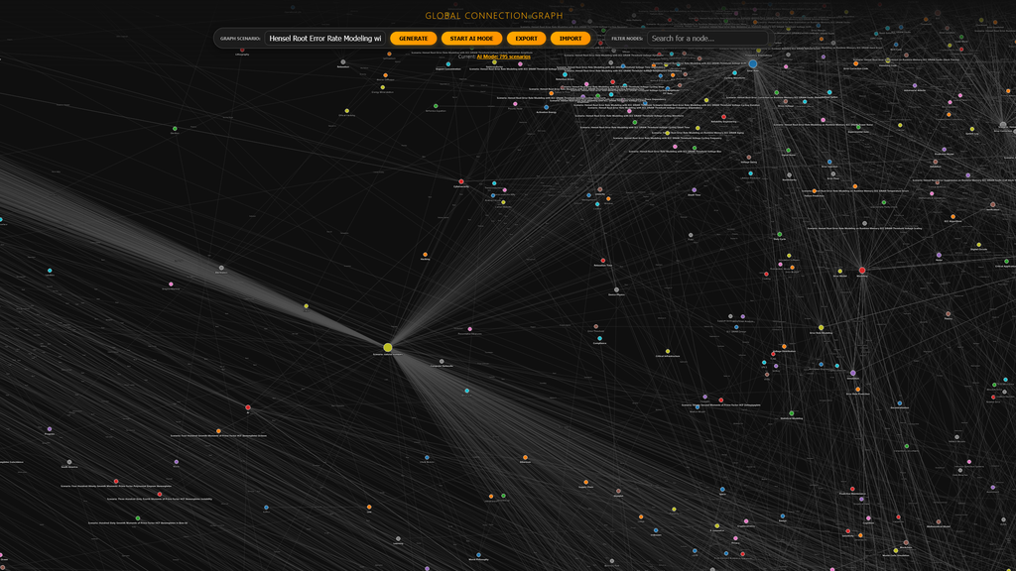1016x571 pixels.
Task: Select the orange Hacking node
Action: [x=425, y=255]
